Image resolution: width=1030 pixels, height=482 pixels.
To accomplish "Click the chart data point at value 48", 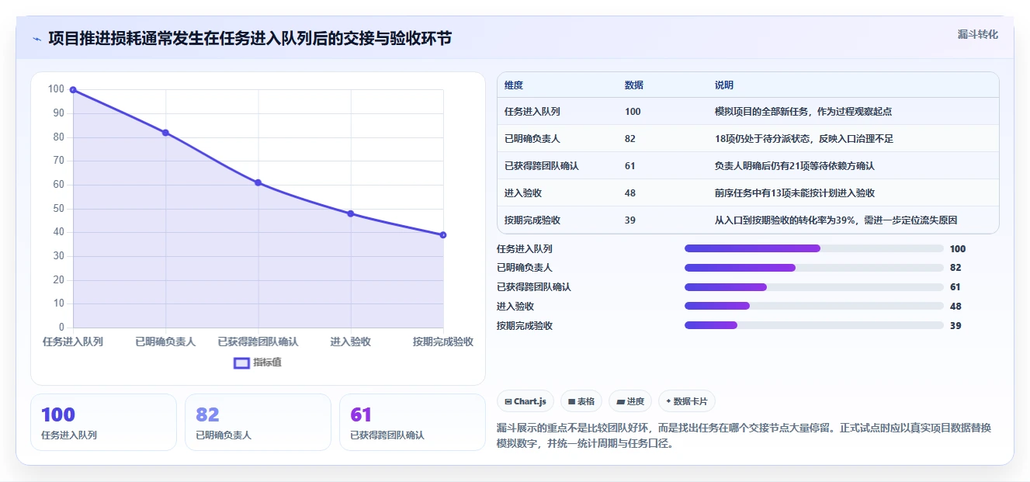I will [351, 213].
